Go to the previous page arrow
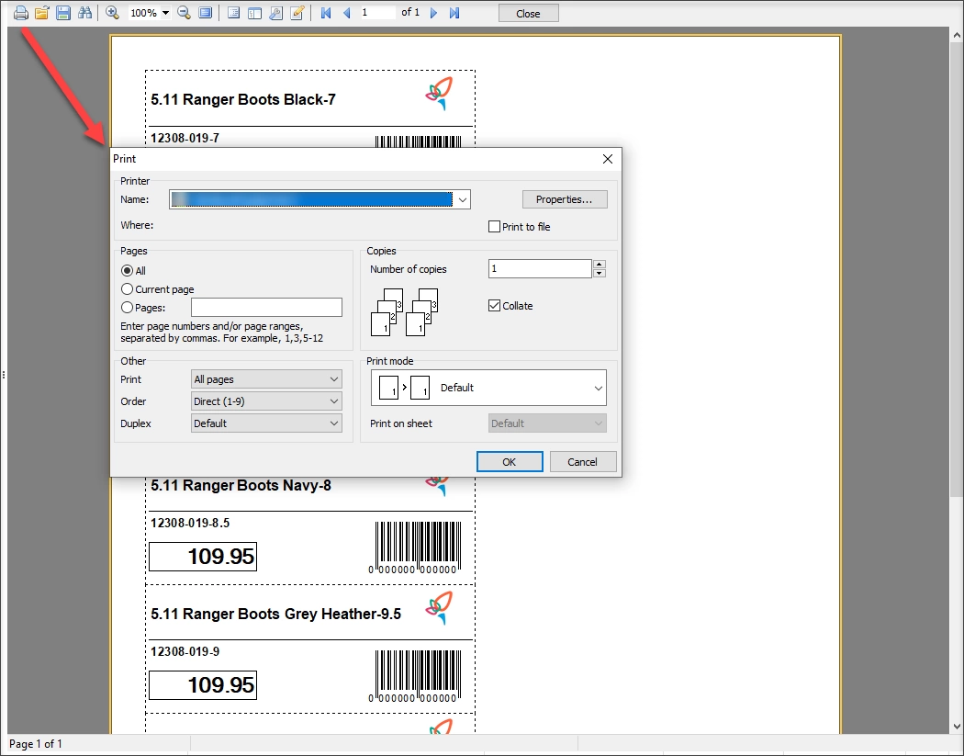This screenshot has width=964, height=756. tap(347, 12)
